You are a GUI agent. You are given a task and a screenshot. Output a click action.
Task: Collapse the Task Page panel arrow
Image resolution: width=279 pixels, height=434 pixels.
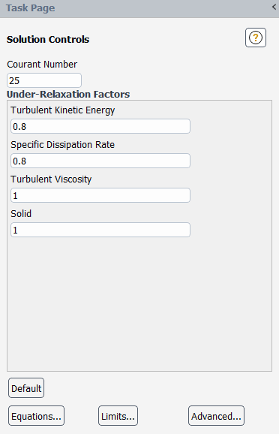coord(274,7)
